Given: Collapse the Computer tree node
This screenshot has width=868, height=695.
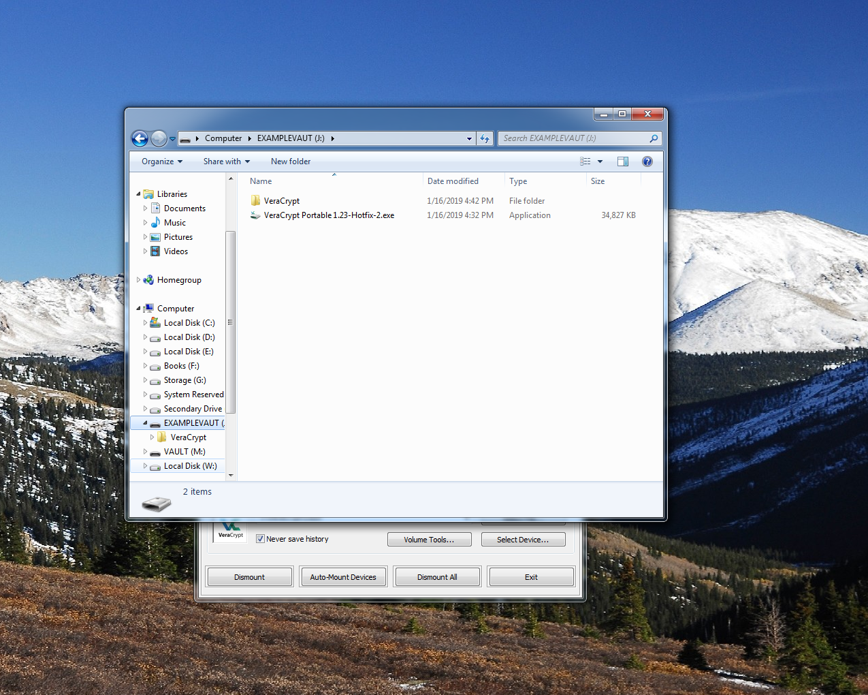Looking at the screenshot, I should tap(138, 309).
